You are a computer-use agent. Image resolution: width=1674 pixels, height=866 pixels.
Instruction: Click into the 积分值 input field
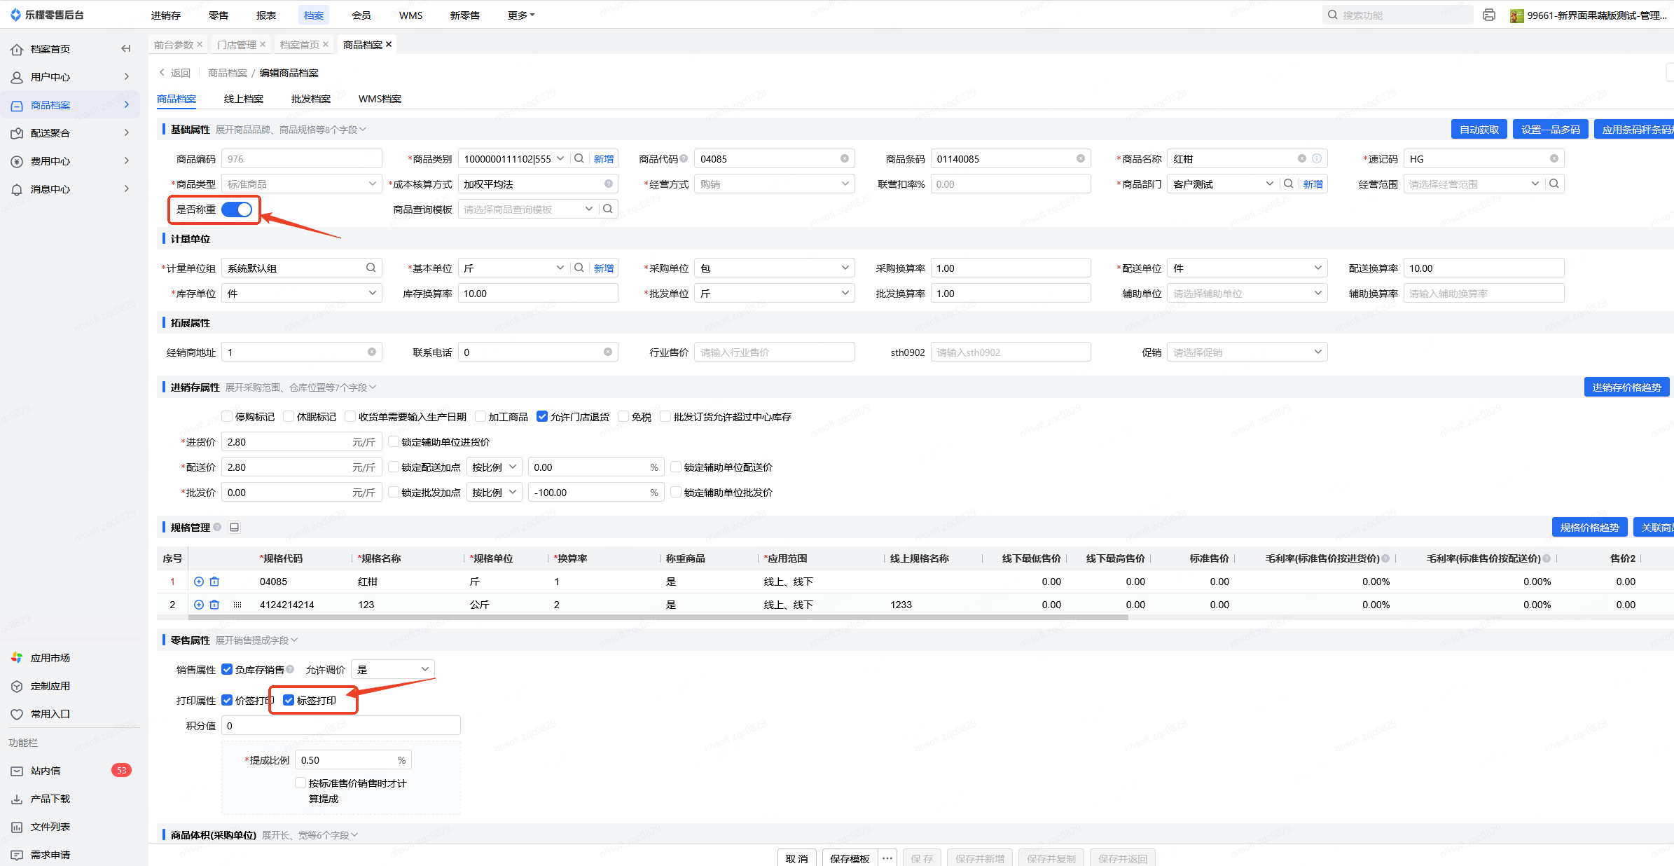340,725
